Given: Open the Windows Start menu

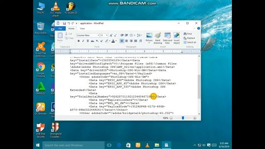Looking at the screenshot, I should pyautogui.click(x=38, y=145).
